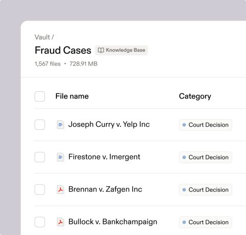Image resolution: width=246 pixels, height=235 pixels.
Task: Toggle the select-all checkbox in header row
Action: tap(40, 96)
